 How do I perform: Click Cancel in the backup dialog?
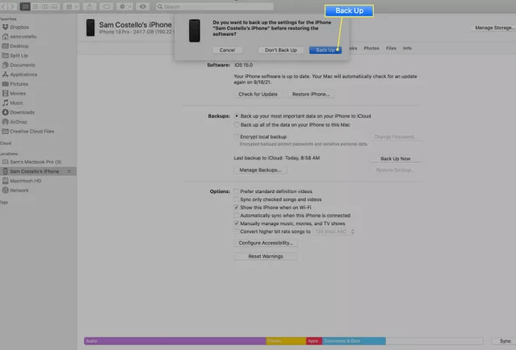(x=227, y=50)
